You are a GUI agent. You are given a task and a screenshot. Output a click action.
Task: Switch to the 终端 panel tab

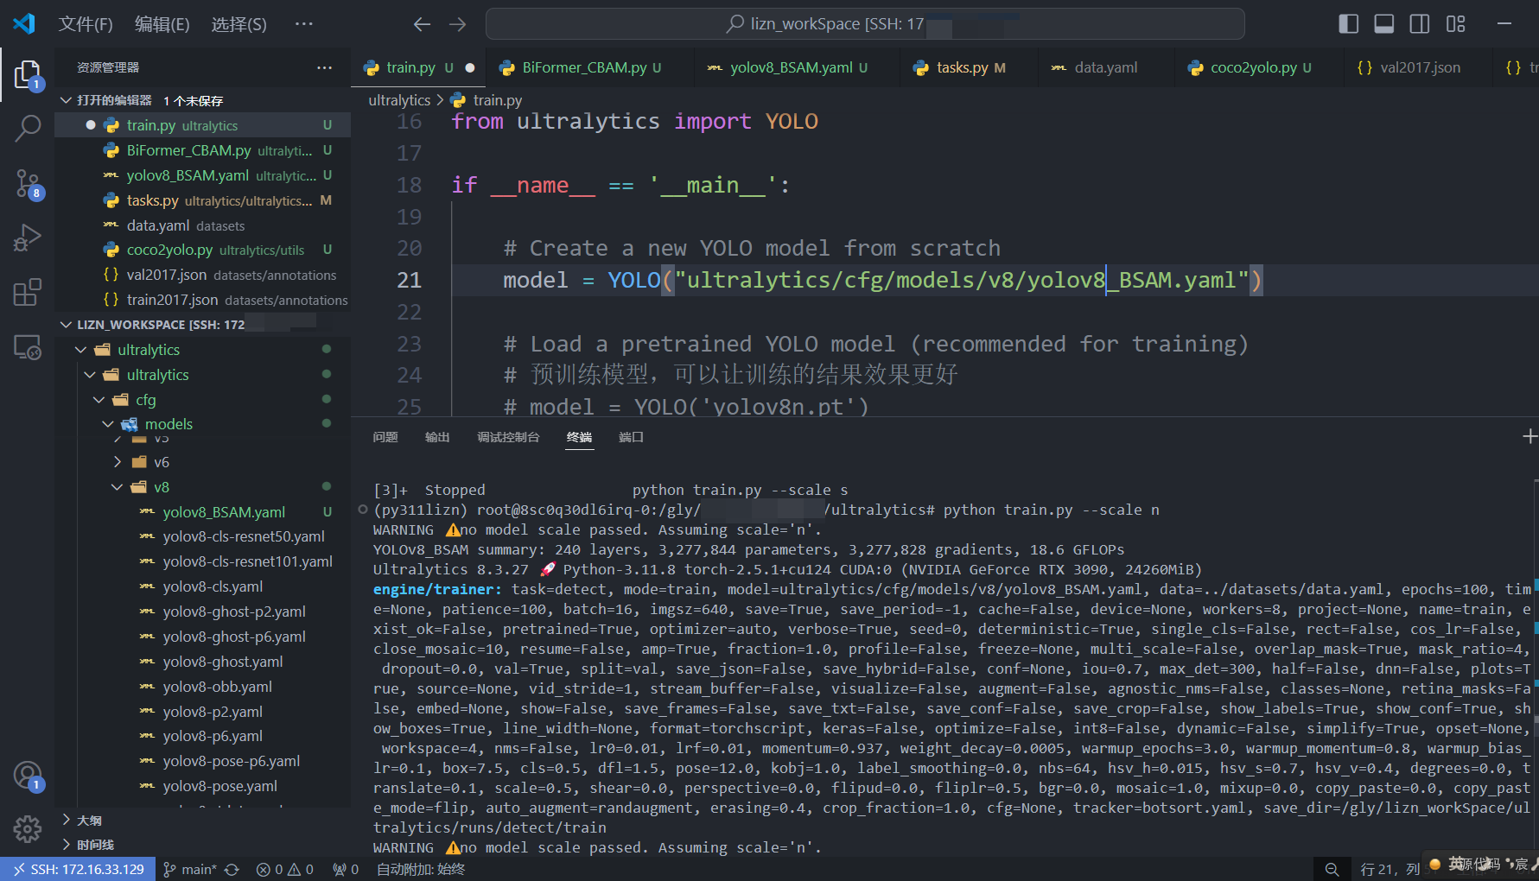579,437
